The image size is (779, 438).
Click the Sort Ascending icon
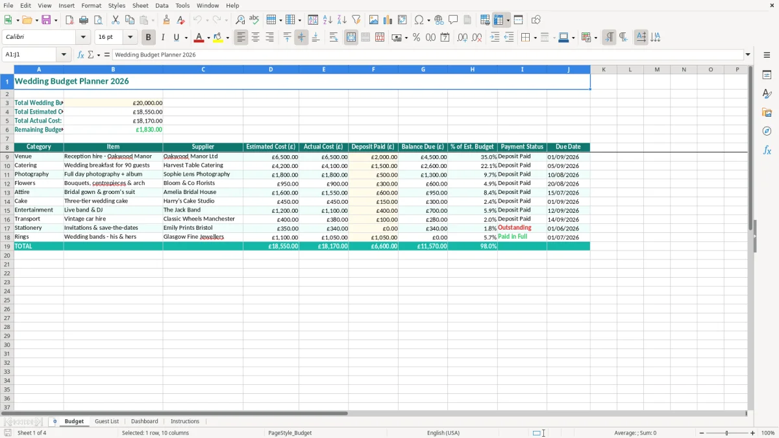point(328,20)
